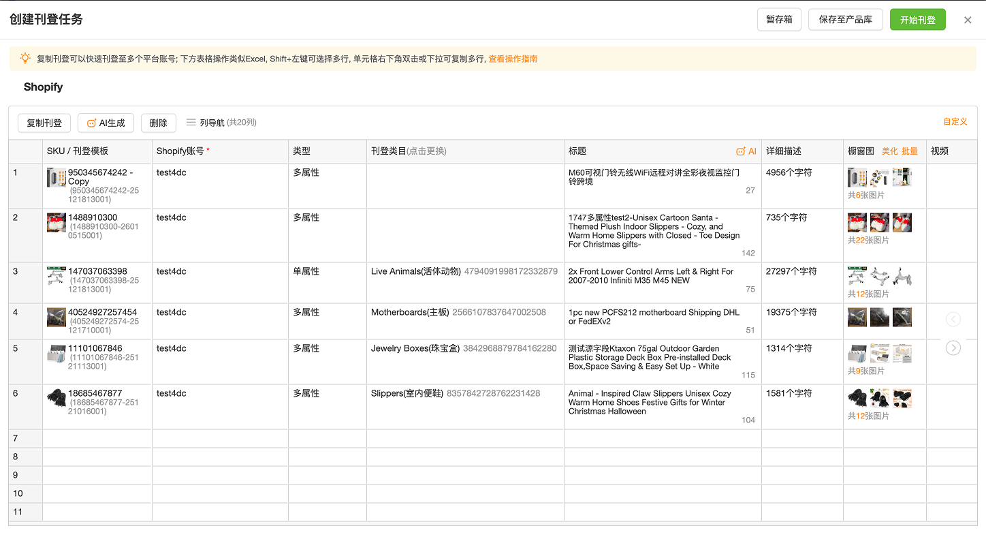Open the 暂存箱 drafts box
The image size is (986, 537).
[779, 20]
